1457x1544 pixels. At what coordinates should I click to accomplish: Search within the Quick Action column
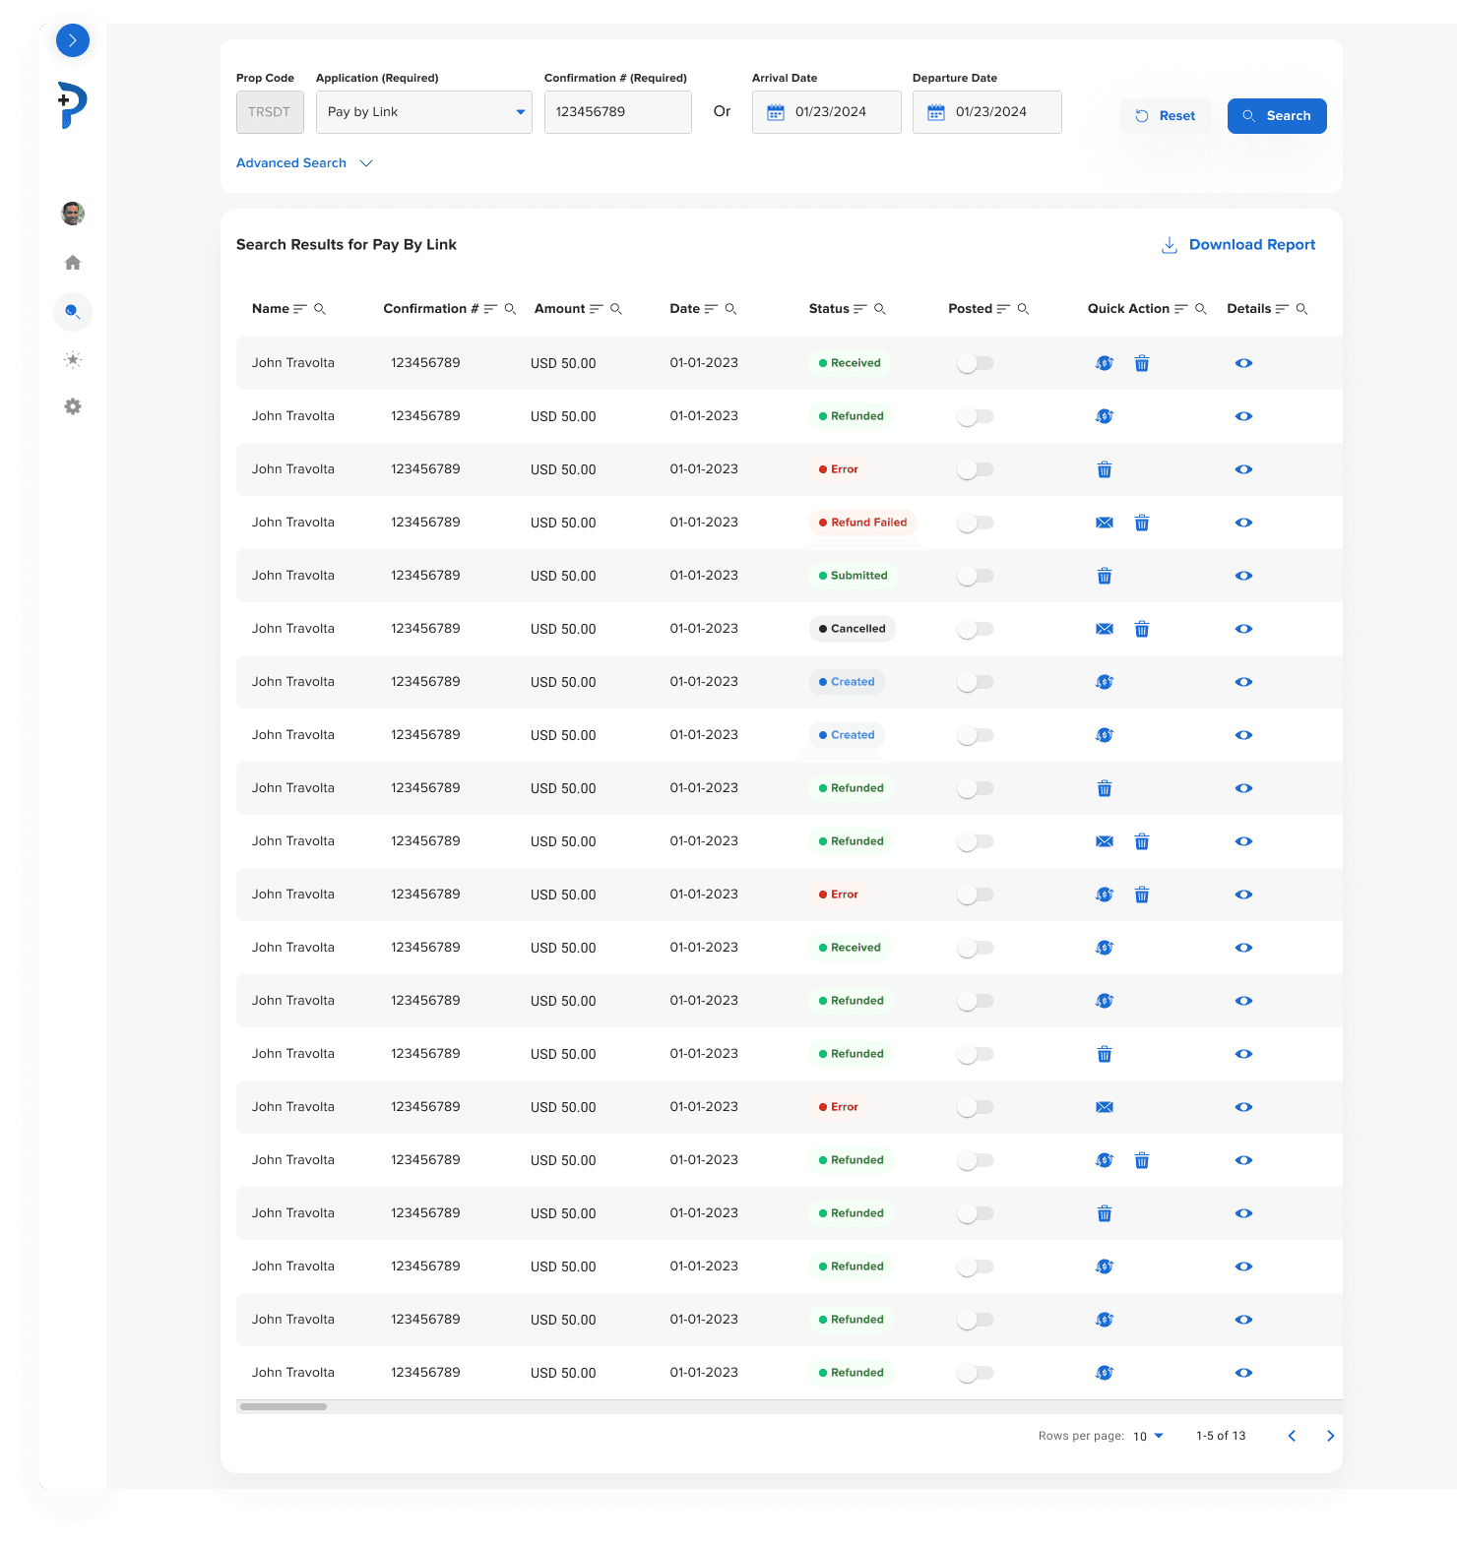pos(1201,309)
